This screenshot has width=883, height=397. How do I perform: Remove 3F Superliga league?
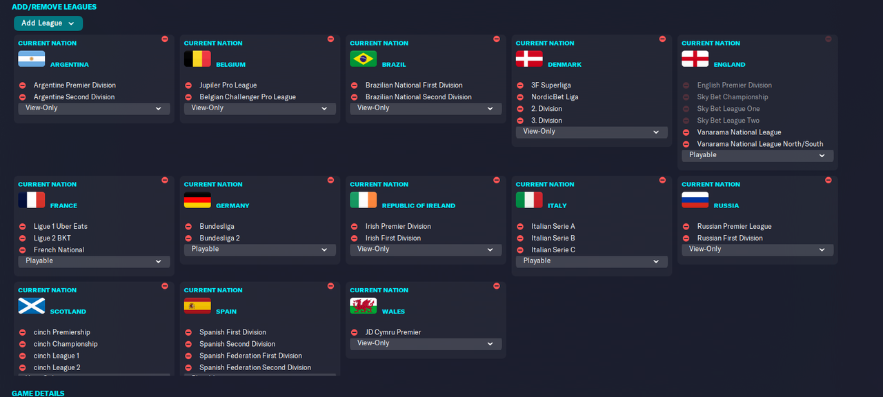point(520,85)
